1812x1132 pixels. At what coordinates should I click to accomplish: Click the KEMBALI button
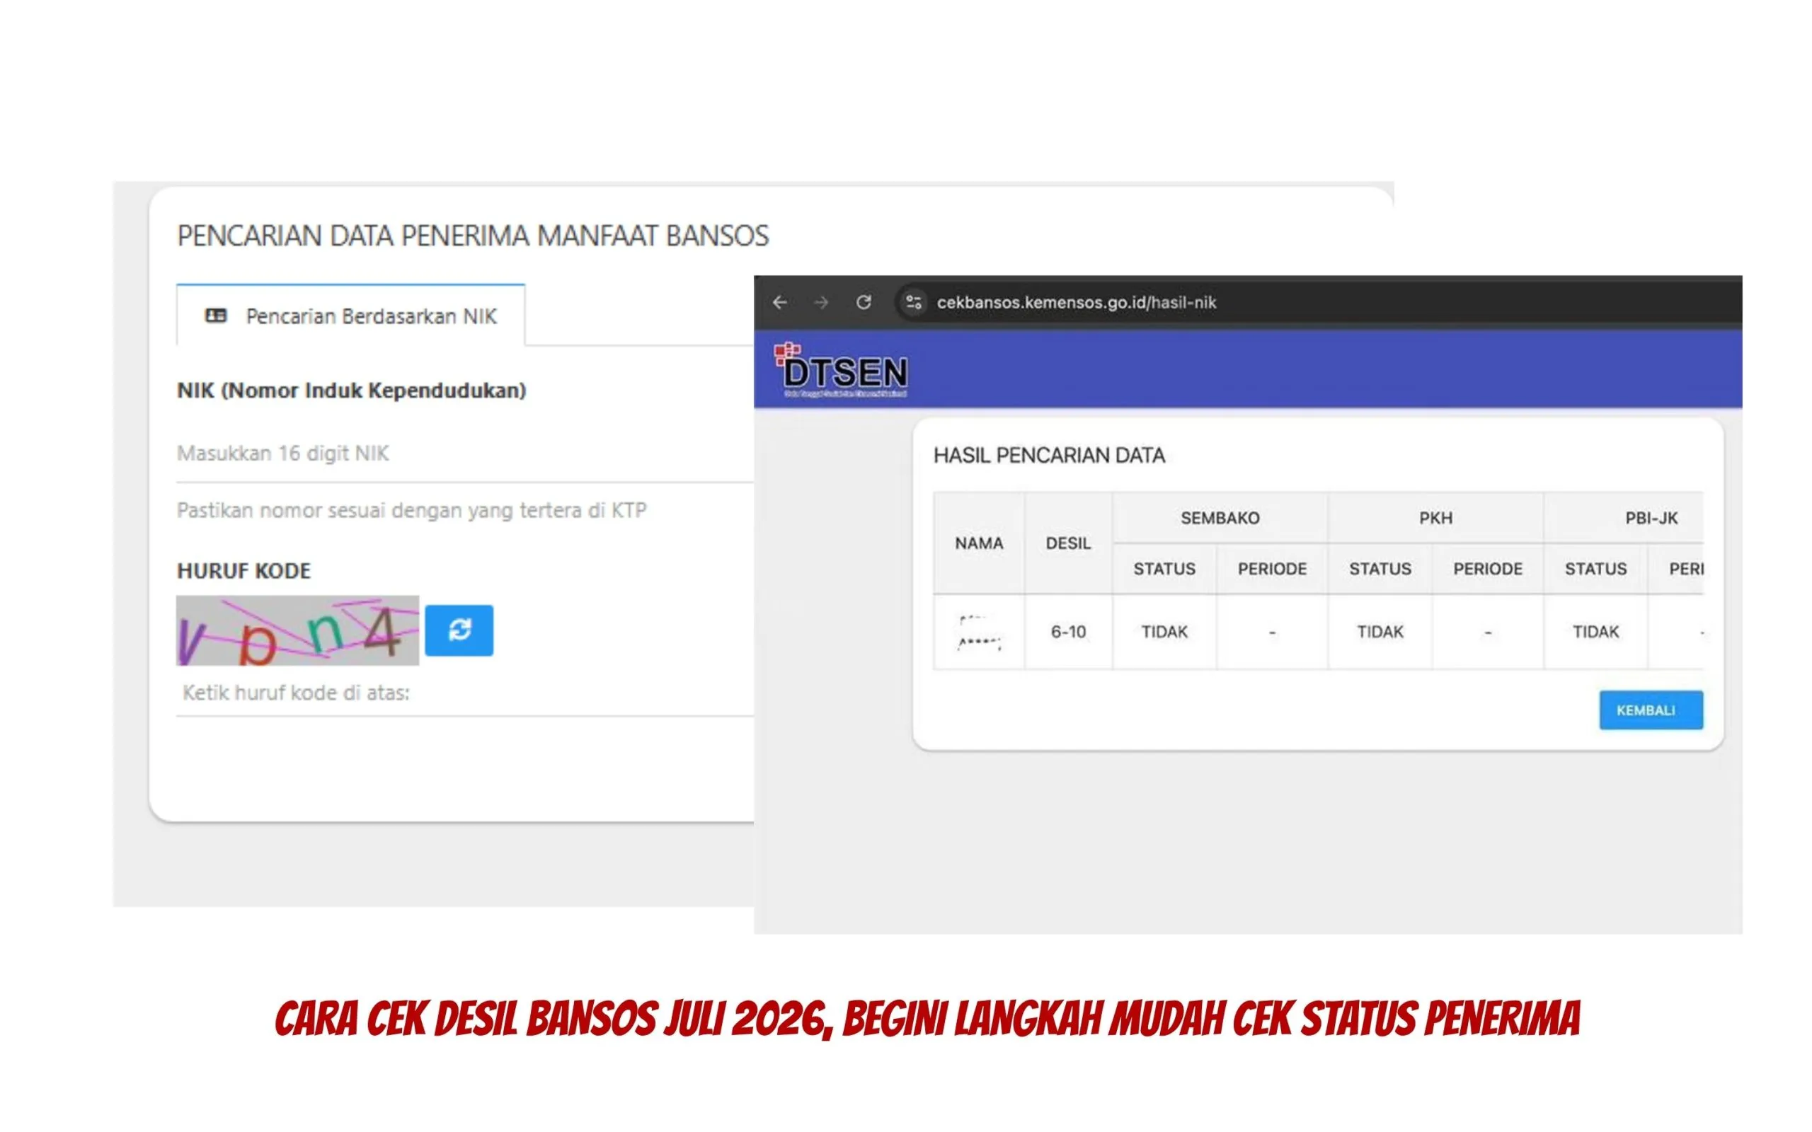click(1651, 710)
